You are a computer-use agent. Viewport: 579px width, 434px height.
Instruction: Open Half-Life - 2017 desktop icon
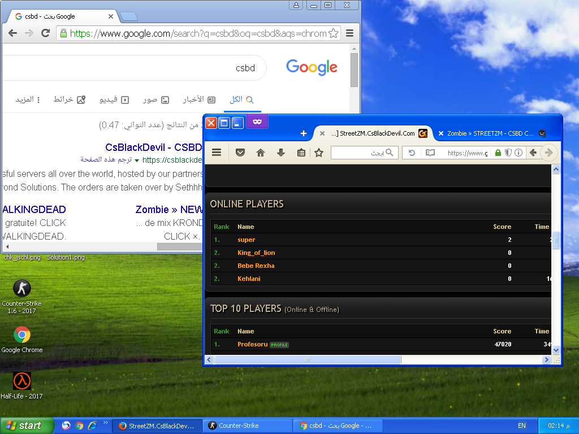[22, 385]
